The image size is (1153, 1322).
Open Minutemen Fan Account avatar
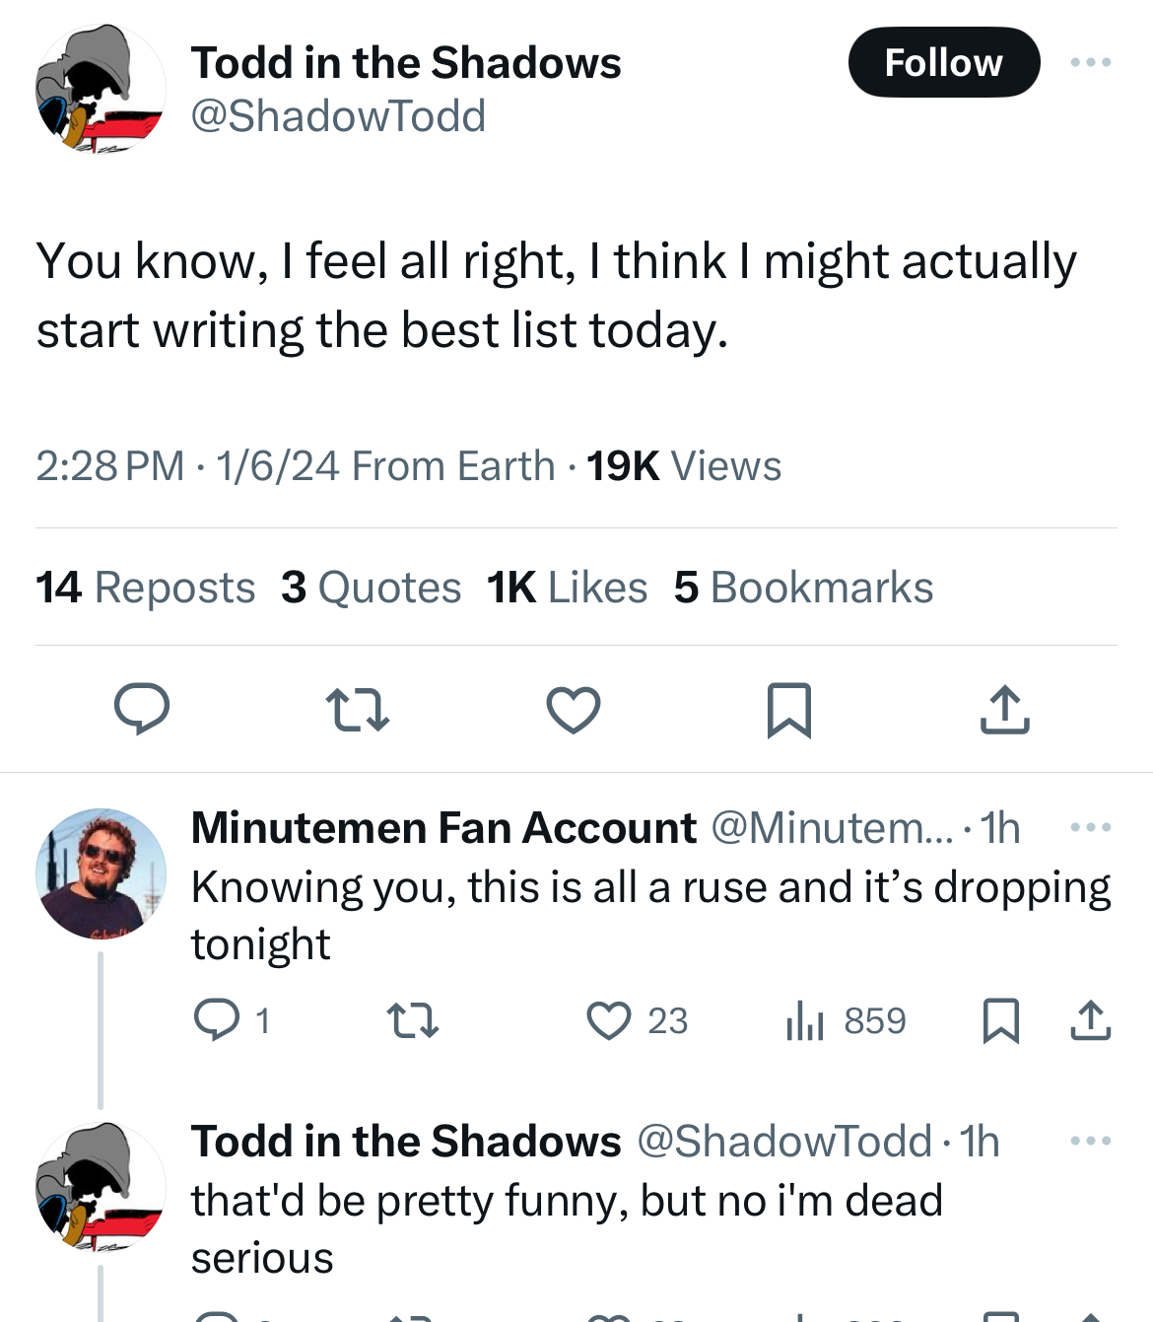click(101, 873)
